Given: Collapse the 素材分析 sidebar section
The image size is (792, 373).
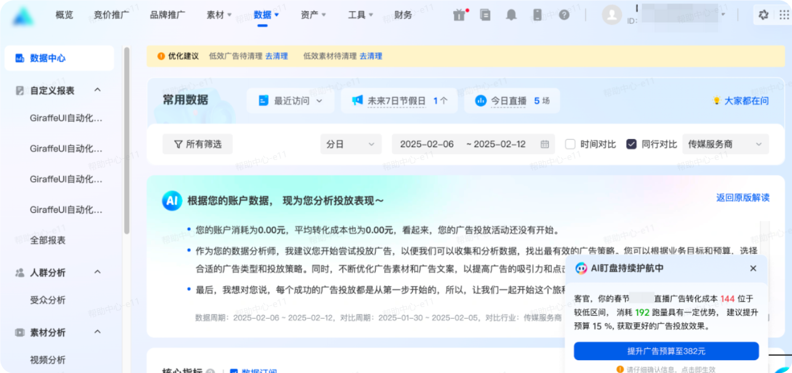Looking at the screenshot, I should [97, 332].
